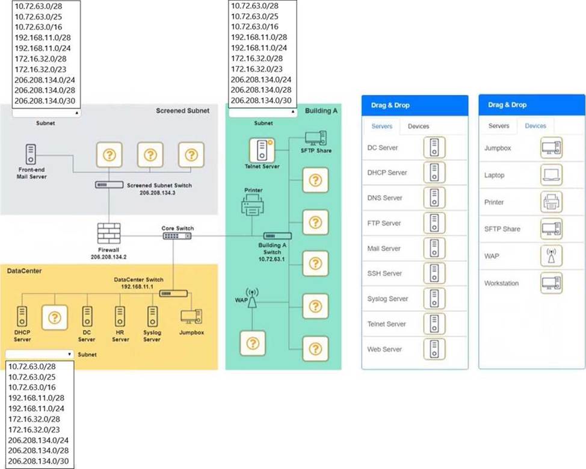Click the Printer icon in Building A
Viewport: 586px width, 469px height.
point(253,208)
